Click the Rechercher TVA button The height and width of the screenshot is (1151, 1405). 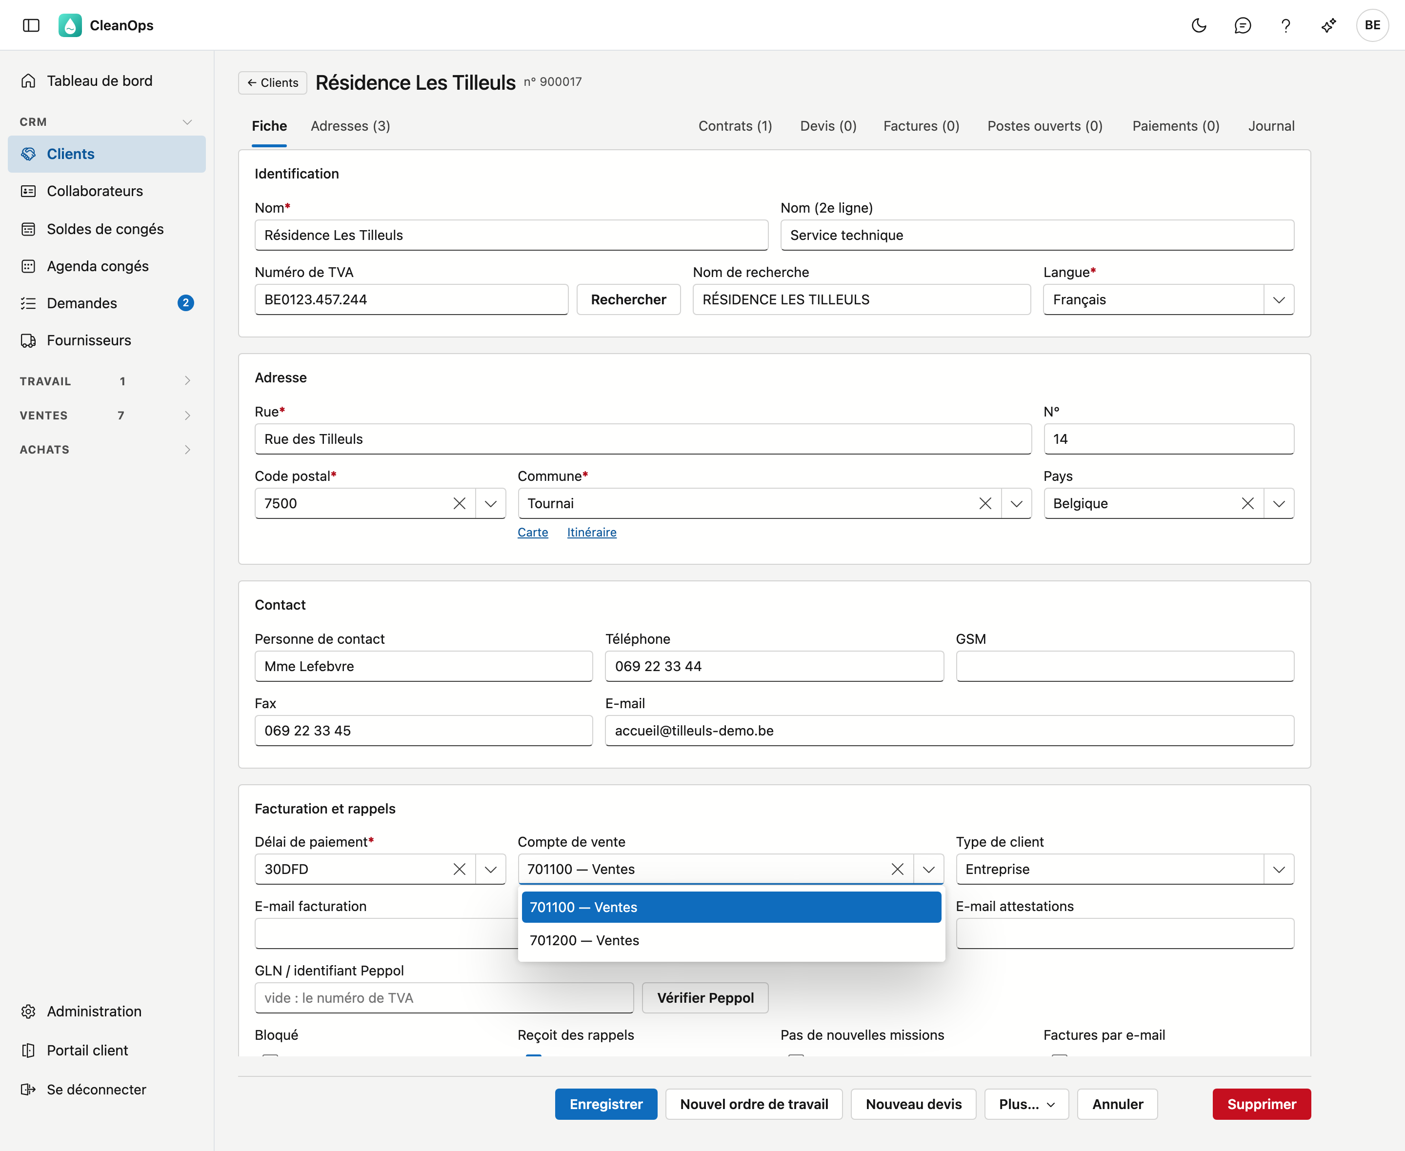(628, 299)
